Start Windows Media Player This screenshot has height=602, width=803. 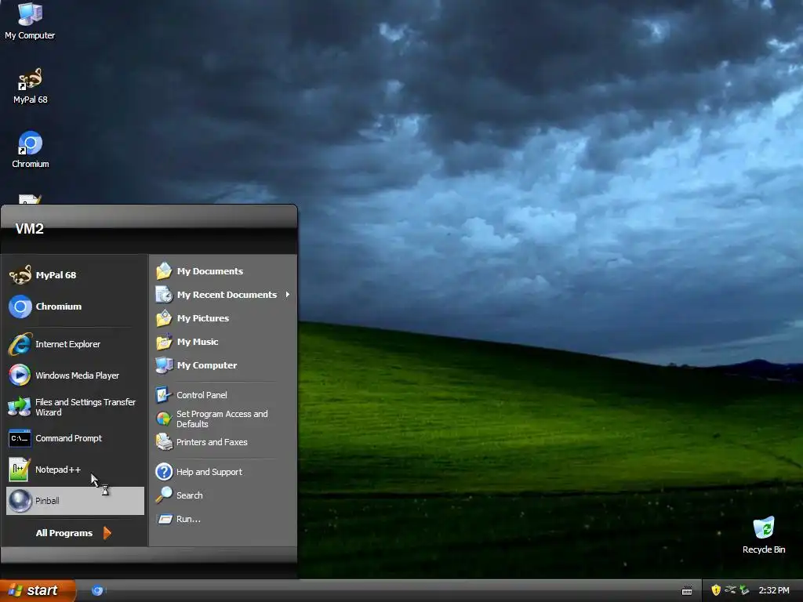[74, 375]
